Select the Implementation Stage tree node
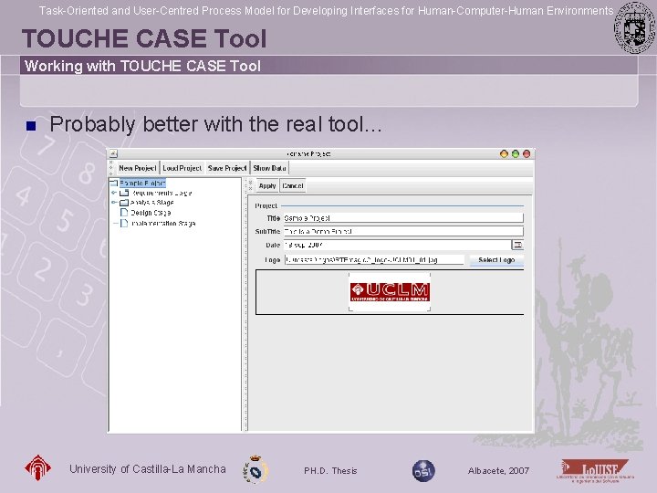The height and width of the screenshot is (493, 657). (163, 224)
